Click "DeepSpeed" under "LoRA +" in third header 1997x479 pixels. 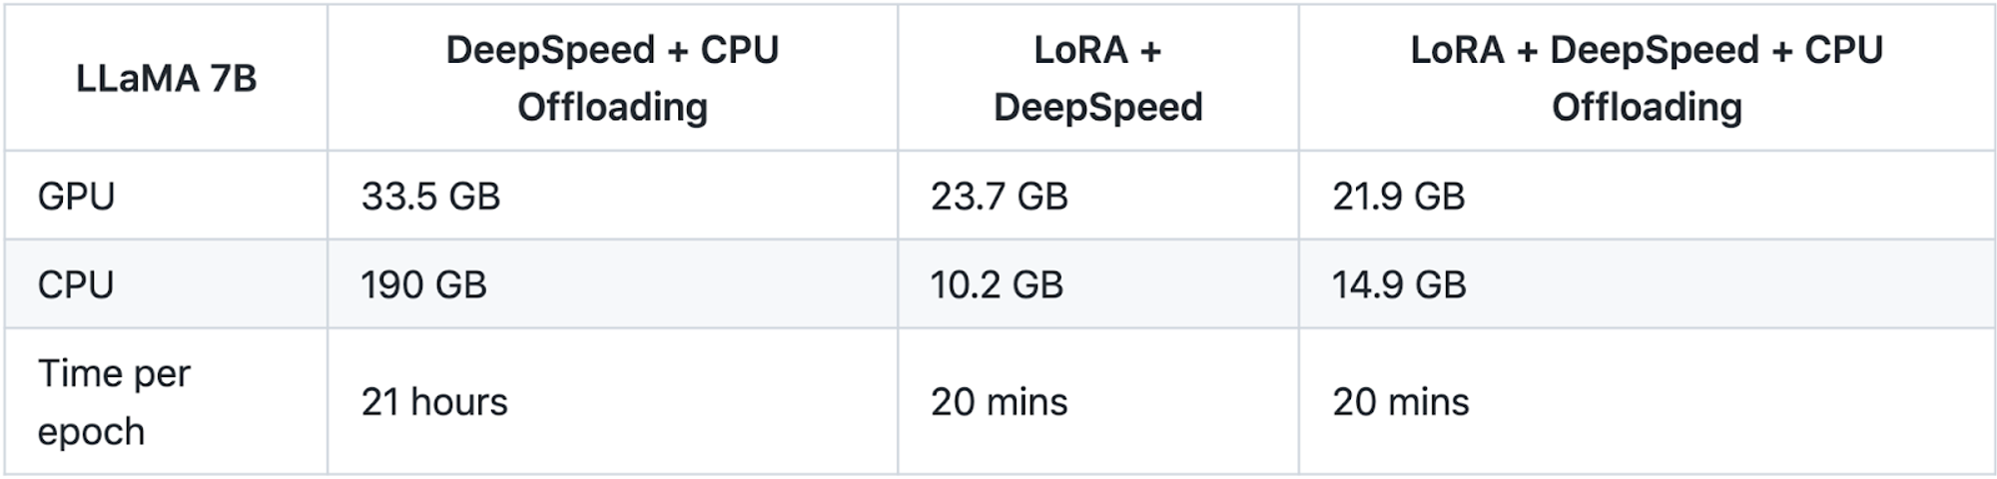tap(1097, 108)
